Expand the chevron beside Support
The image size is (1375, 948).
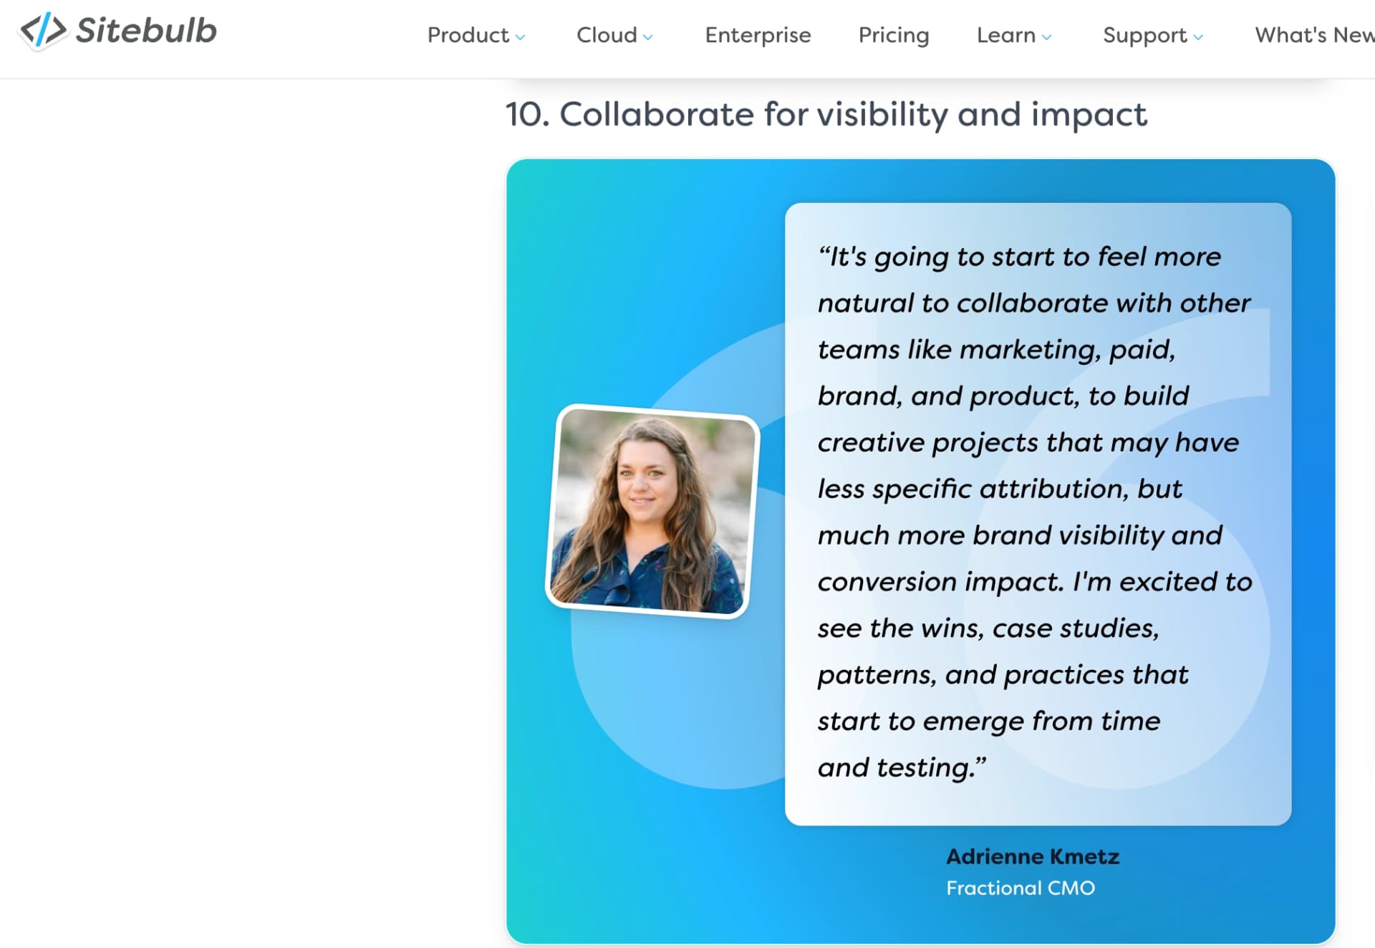click(x=1199, y=37)
